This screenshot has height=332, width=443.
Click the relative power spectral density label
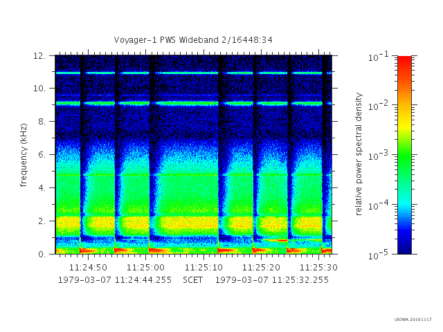click(x=359, y=154)
